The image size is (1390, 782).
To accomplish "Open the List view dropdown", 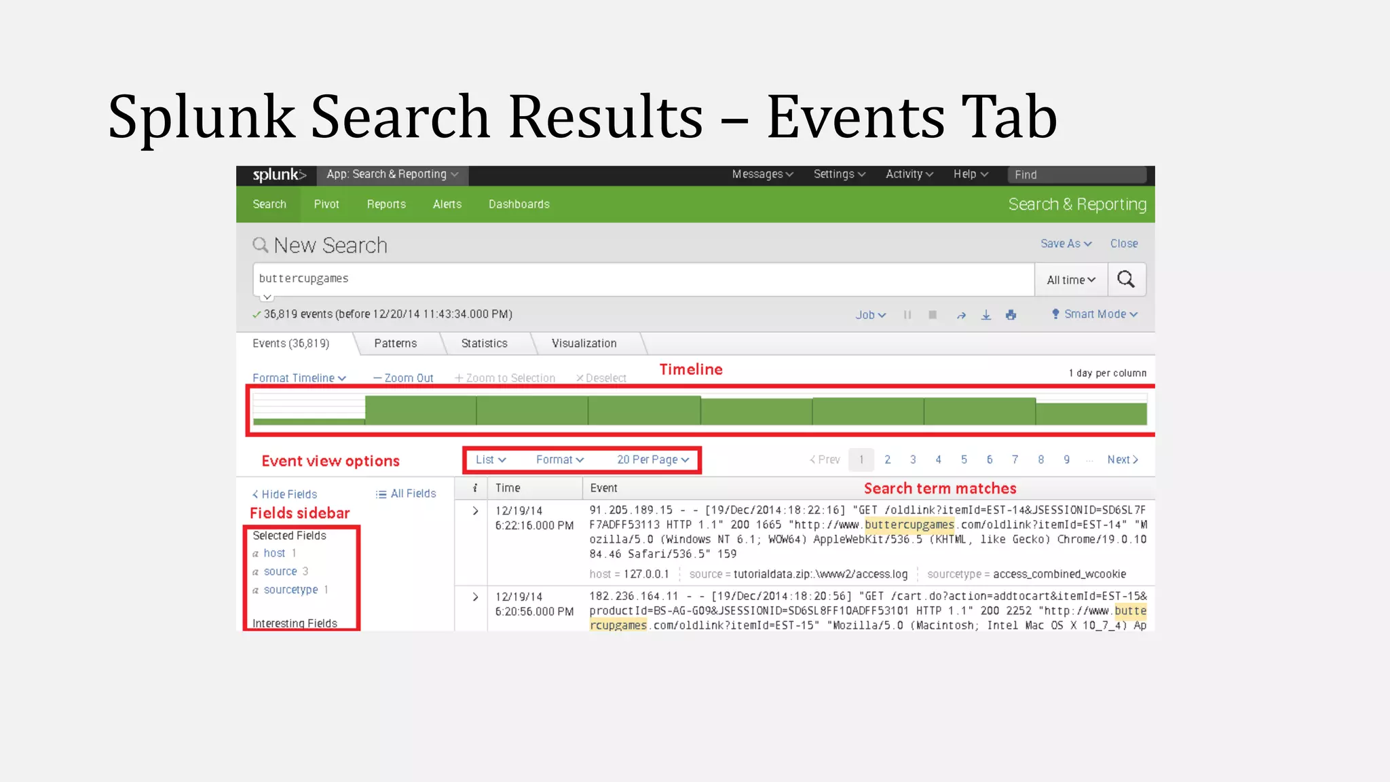I will click(491, 460).
